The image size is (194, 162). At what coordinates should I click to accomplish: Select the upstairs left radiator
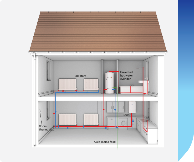tap(67, 84)
